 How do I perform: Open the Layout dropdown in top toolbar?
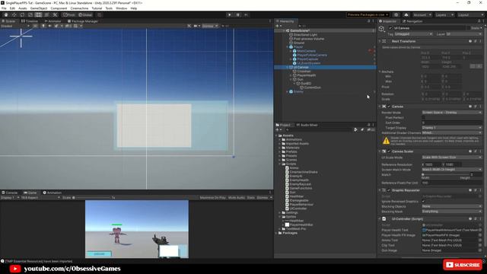tap(470, 15)
